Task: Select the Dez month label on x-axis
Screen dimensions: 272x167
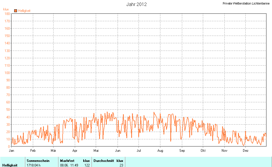Action: click(246, 151)
